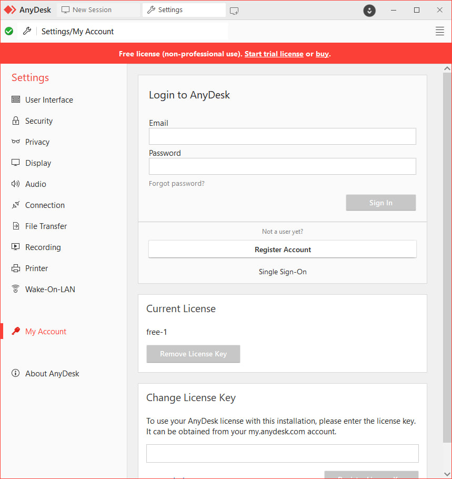Click the dark download arrow icon

tap(369, 11)
